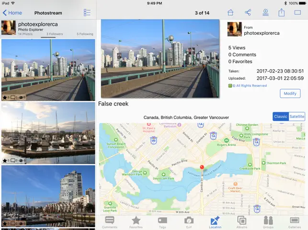The height and width of the screenshot is (230, 308).
Task: Select the marina sailboats thumbnail
Action: click(48, 133)
